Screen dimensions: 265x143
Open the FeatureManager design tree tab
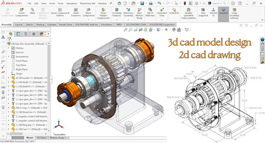(x=11, y=34)
